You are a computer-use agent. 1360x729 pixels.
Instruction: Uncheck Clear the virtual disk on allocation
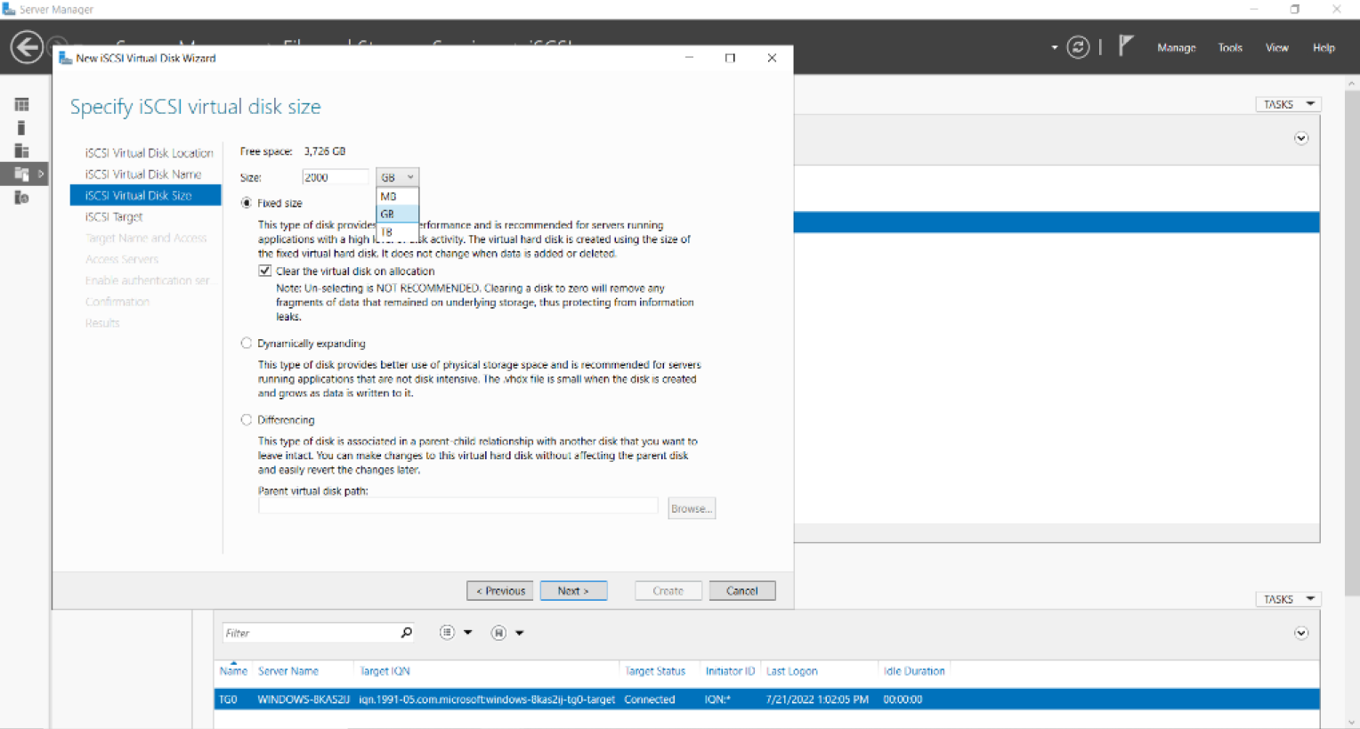point(265,271)
